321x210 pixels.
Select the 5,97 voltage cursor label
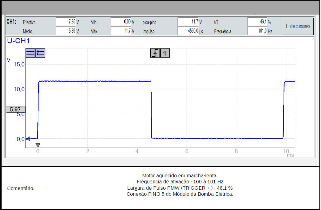(x=15, y=109)
